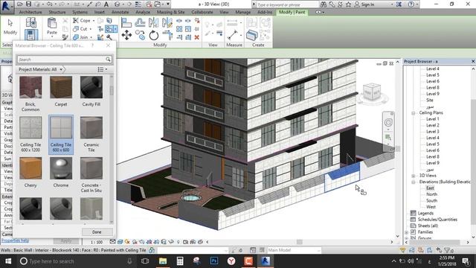Select the Align tool in Modify panel

click(x=126, y=22)
